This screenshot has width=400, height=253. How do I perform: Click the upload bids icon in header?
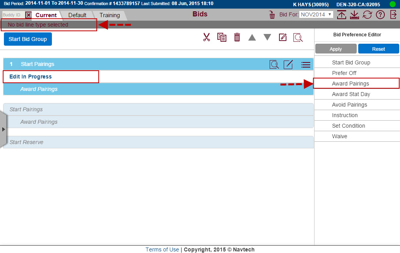[x=341, y=15]
